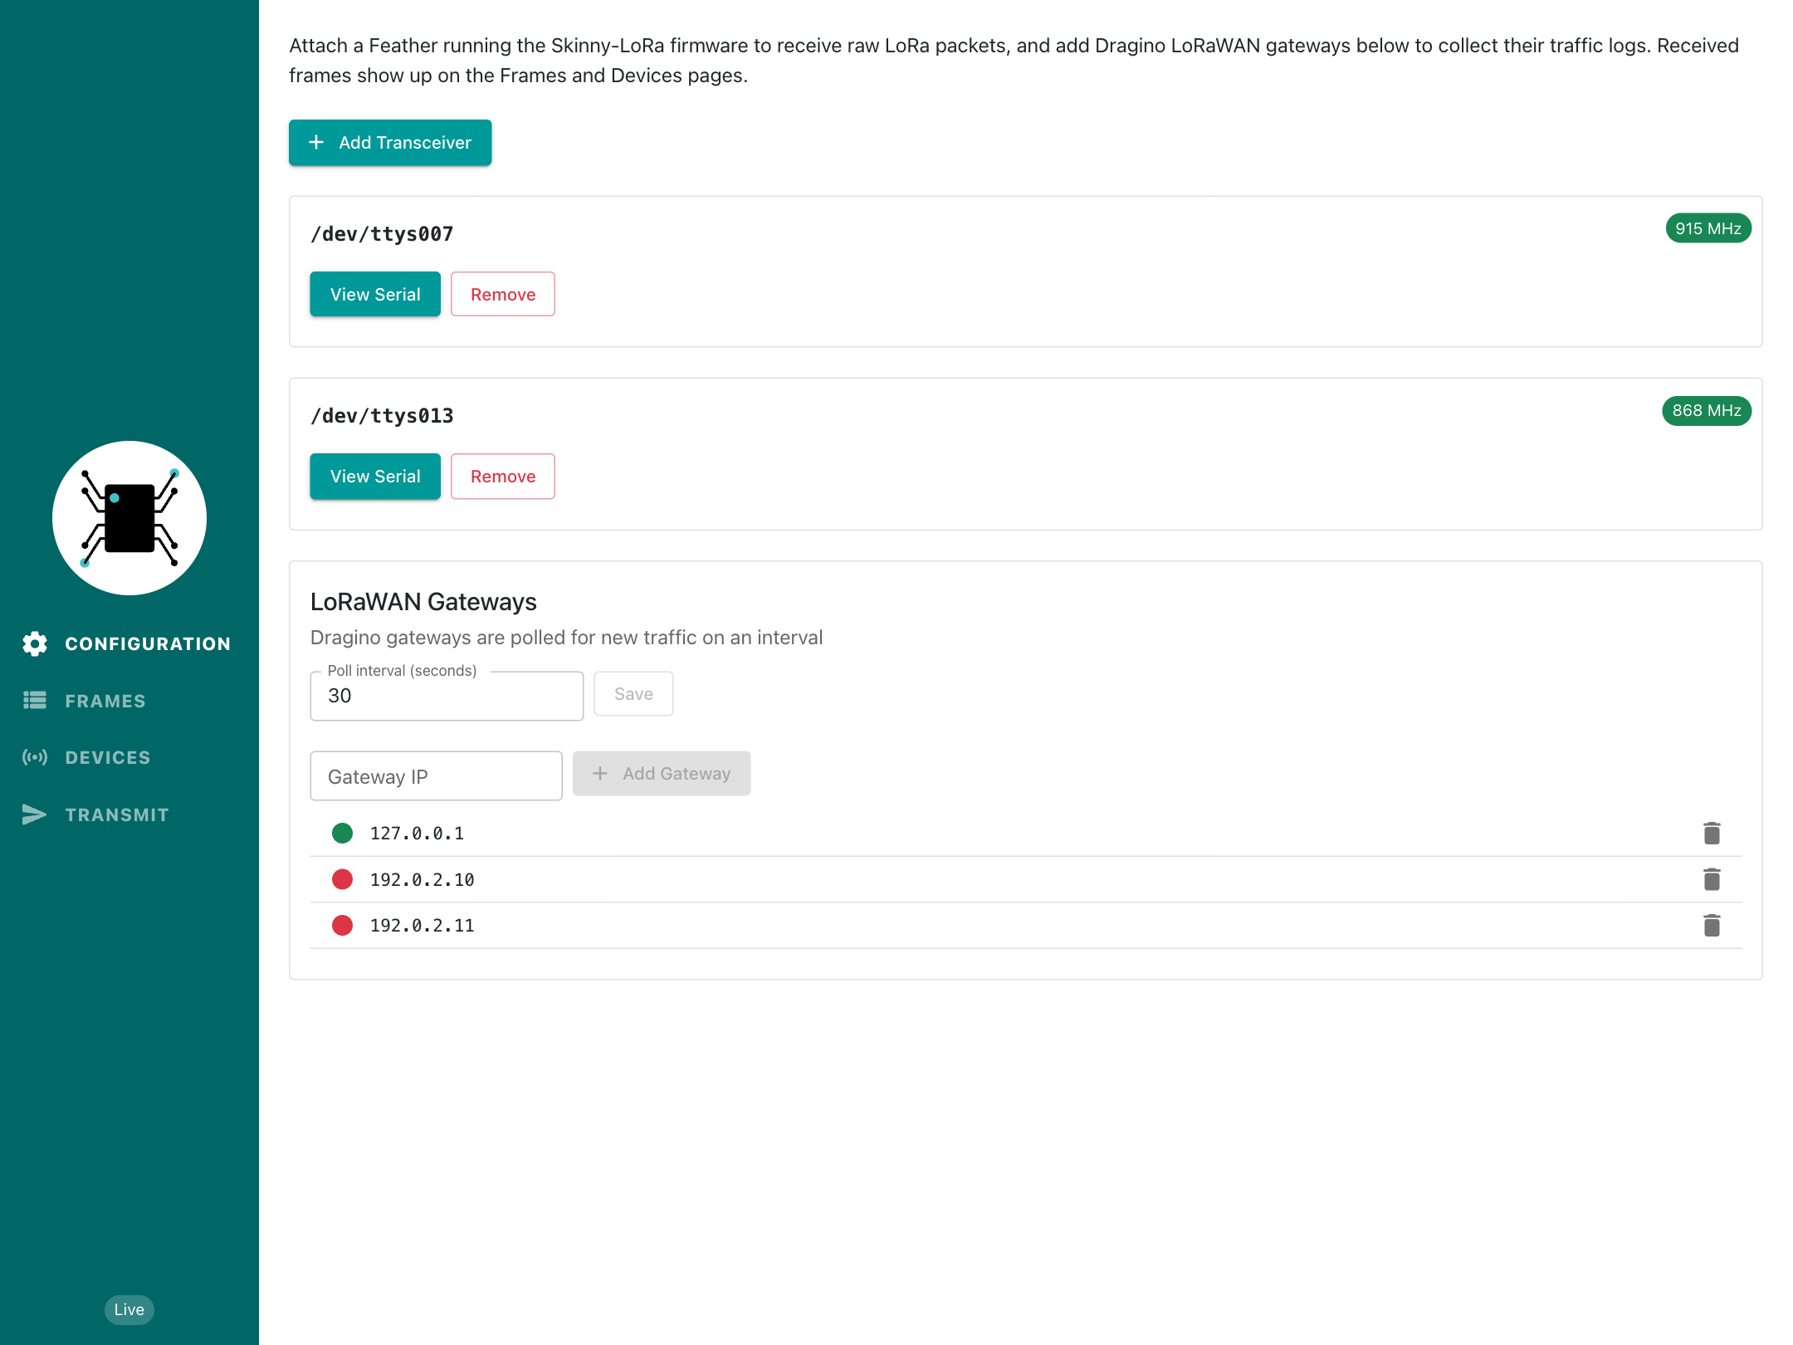The width and height of the screenshot is (1793, 1345).
Task: Delete gateway 192.0.2.10 with trash icon
Action: click(1712, 879)
